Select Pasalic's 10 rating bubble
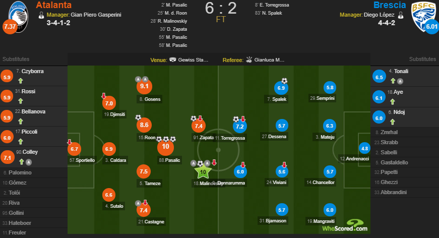 click(x=166, y=147)
